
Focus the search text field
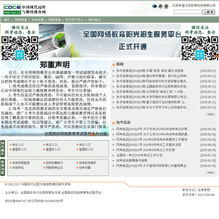point(188,12)
